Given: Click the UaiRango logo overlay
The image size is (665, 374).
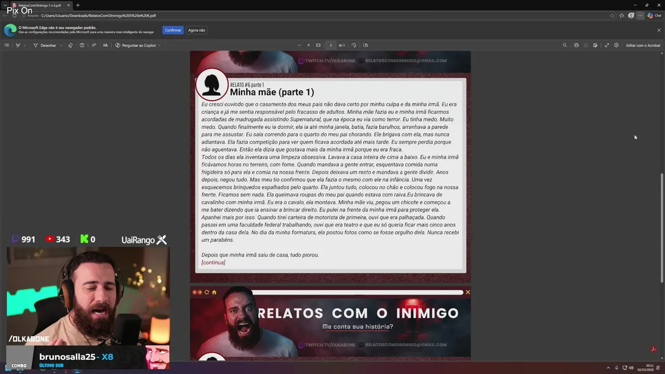Looking at the screenshot, I should pos(144,240).
